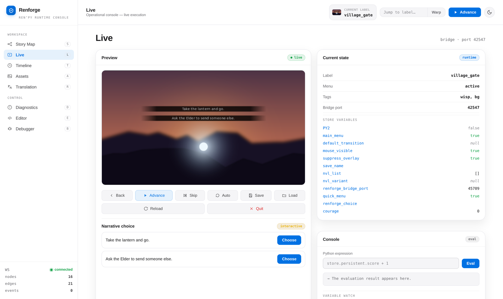Click the Translation language icon
The image size is (503, 299).
coord(10,87)
